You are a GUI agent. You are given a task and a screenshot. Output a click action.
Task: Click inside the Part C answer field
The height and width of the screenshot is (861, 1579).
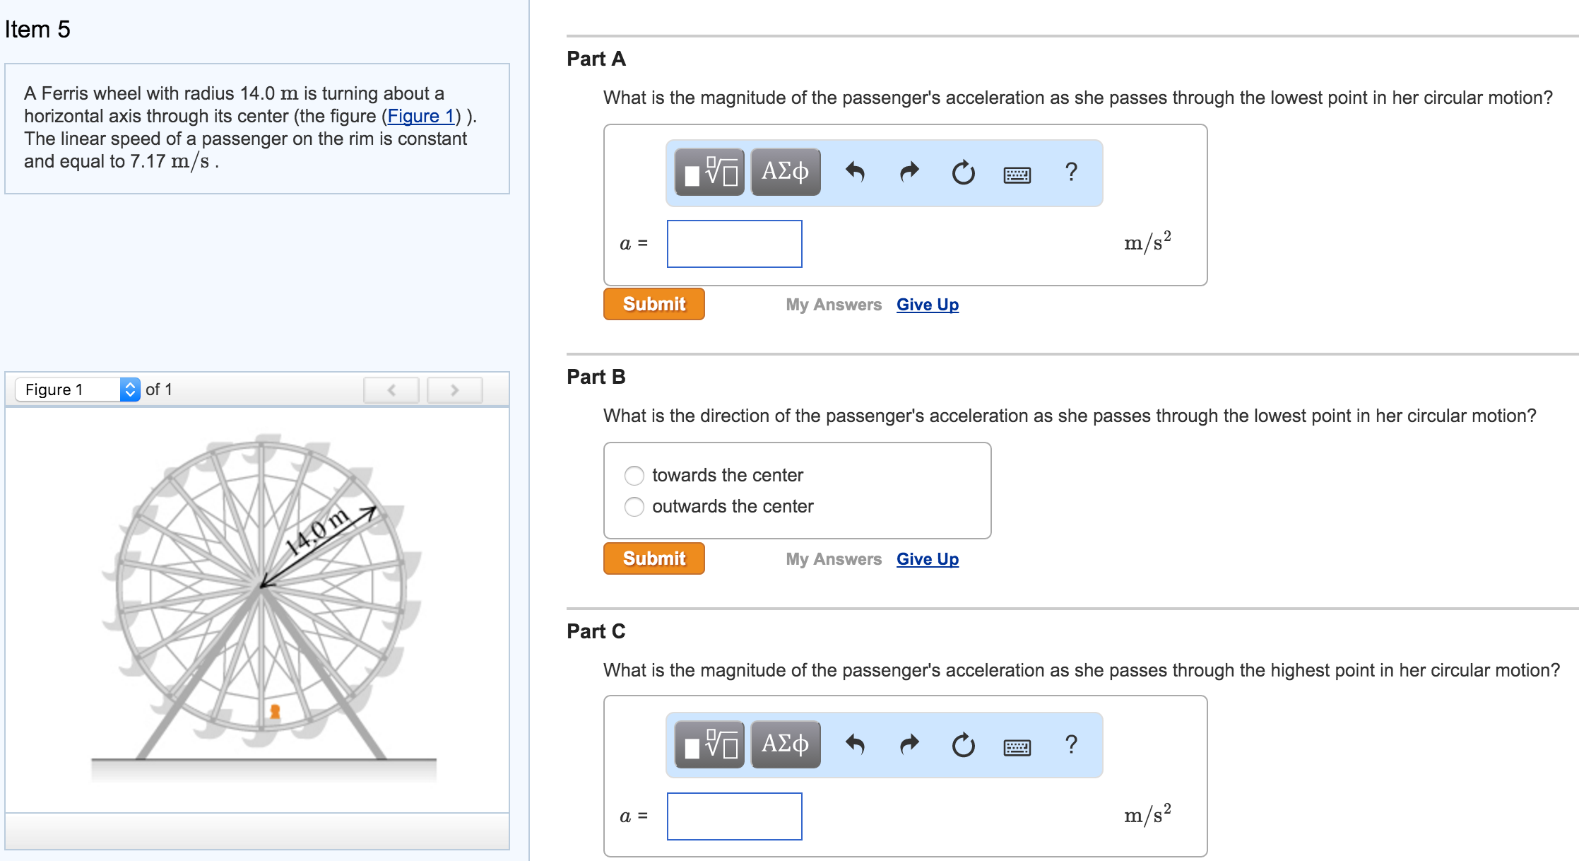pyautogui.click(x=734, y=816)
